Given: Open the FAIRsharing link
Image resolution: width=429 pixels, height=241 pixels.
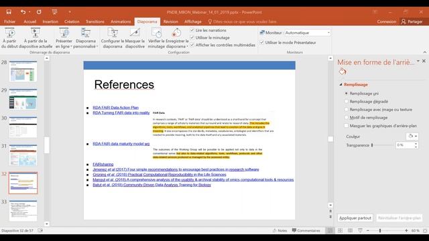Looking at the screenshot, I should (x=103, y=164).
